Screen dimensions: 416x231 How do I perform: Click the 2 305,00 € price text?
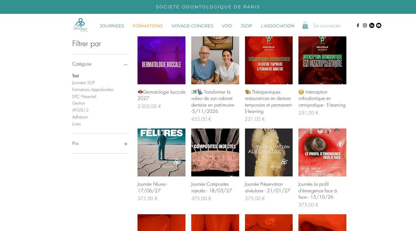coord(149,106)
